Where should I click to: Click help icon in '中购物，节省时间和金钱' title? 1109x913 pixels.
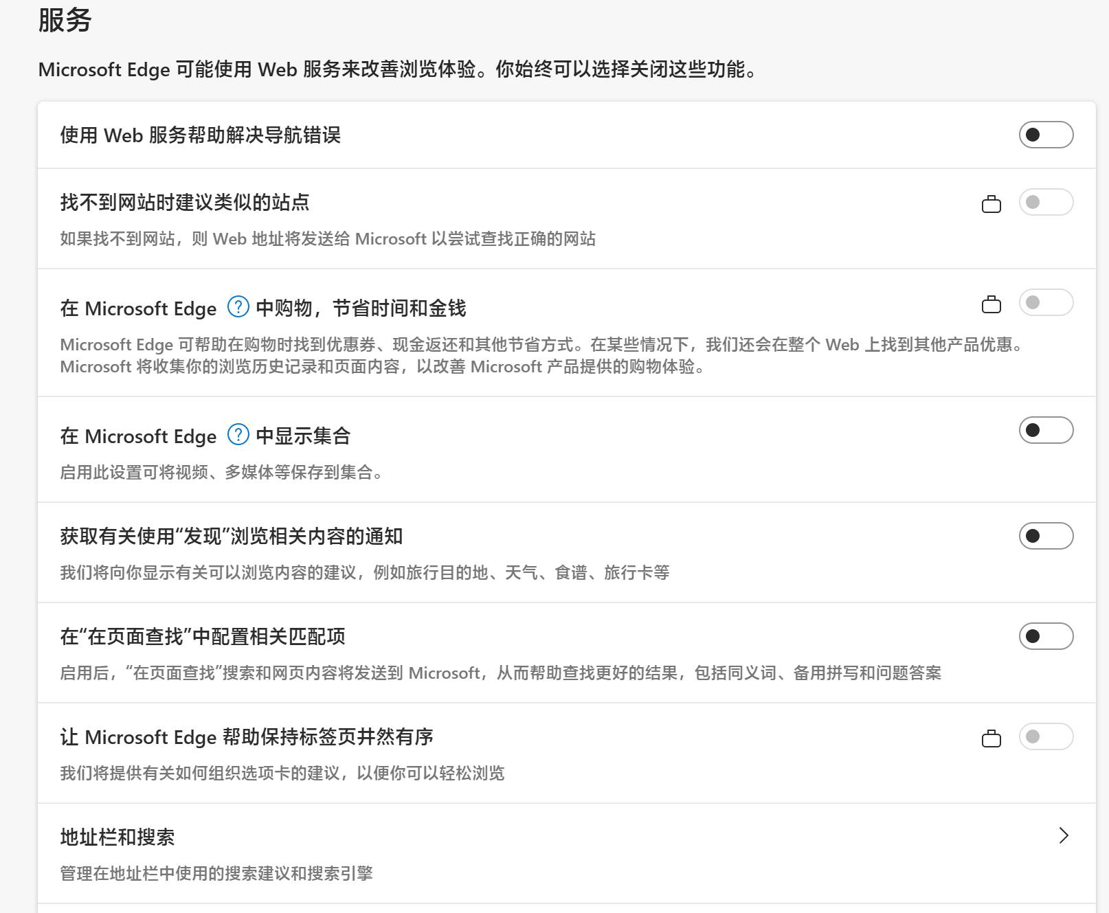coord(238,306)
